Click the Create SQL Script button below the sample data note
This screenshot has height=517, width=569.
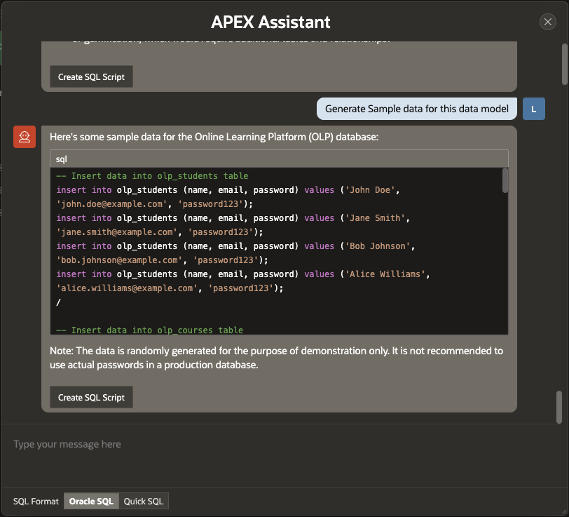pyautogui.click(x=91, y=397)
